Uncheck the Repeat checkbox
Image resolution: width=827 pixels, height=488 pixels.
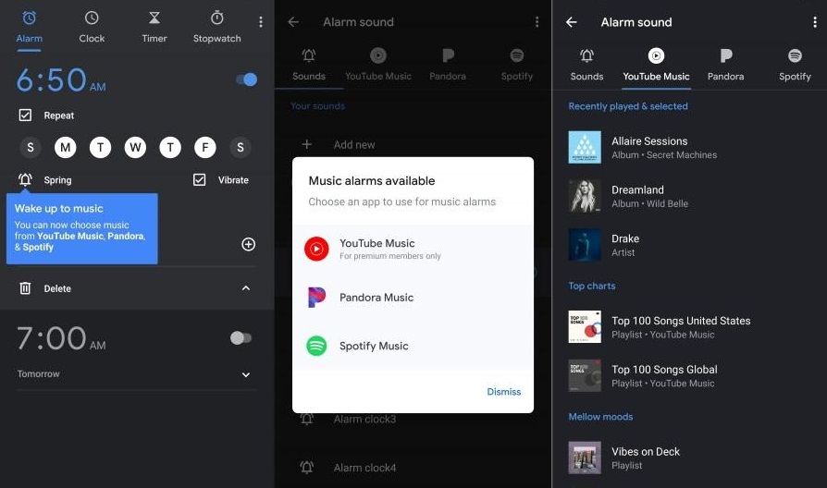coord(25,115)
